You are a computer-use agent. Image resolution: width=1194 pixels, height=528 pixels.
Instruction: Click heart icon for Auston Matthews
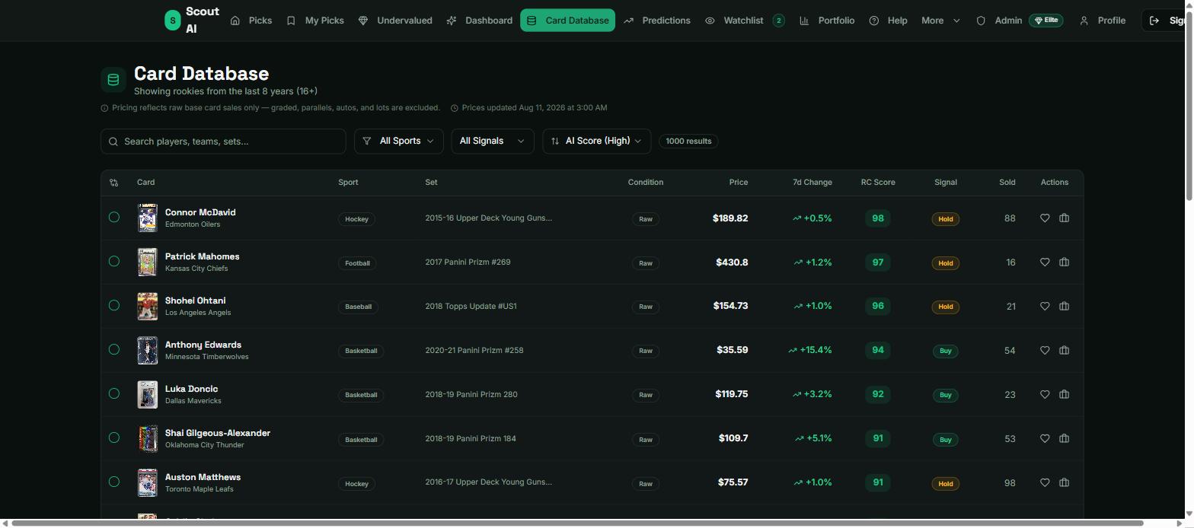click(x=1045, y=483)
